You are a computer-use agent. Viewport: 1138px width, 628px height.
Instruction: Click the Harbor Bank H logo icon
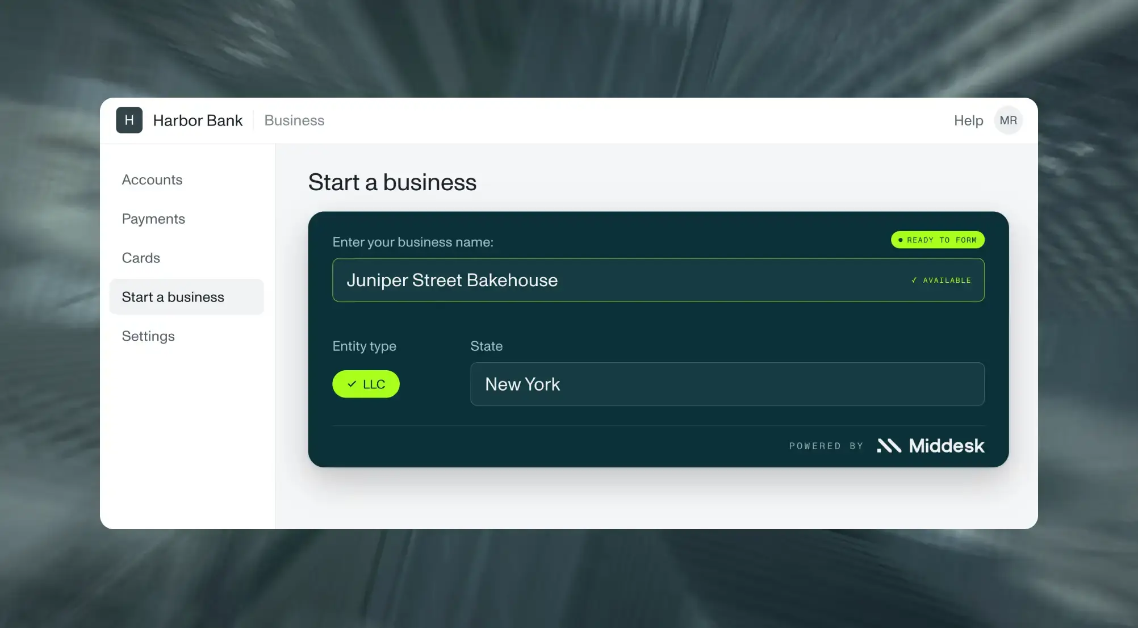pyautogui.click(x=129, y=120)
